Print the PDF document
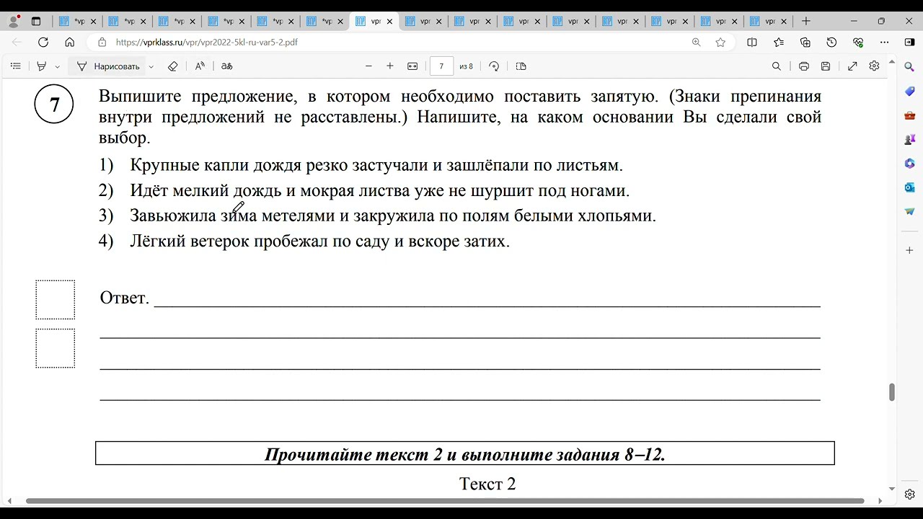 pos(804,66)
